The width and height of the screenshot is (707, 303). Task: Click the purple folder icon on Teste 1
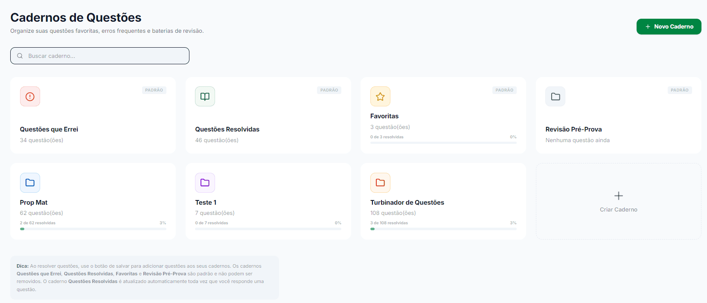(x=205, y=183)
